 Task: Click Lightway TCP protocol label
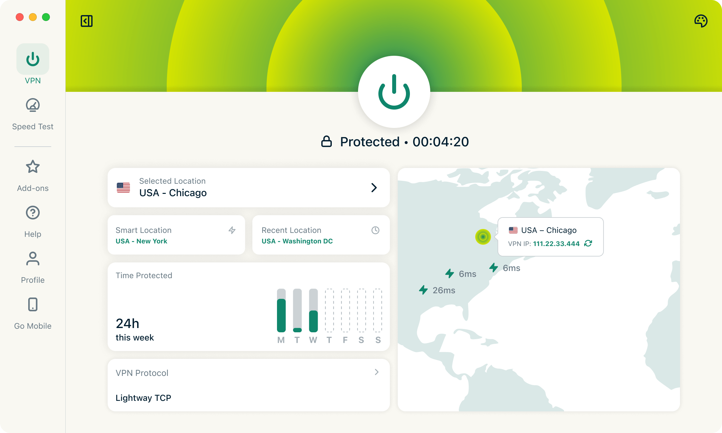tap(143, 398)
